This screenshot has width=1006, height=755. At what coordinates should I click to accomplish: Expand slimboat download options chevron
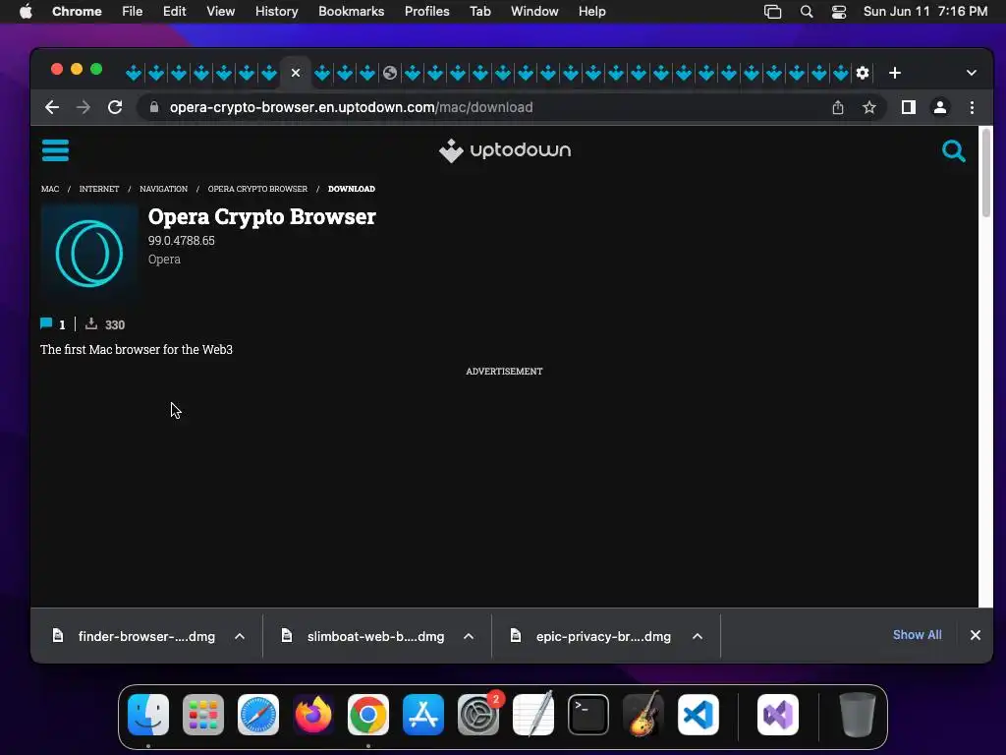(469, 636)
